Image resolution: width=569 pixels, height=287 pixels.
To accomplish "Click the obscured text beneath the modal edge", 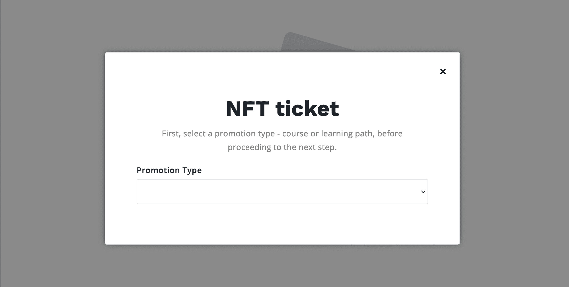I will click(x=393, y=245).
